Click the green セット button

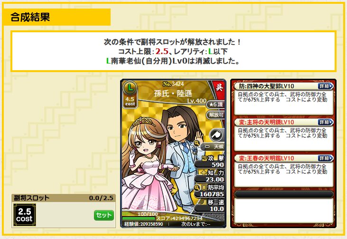(x=104, y=215)
